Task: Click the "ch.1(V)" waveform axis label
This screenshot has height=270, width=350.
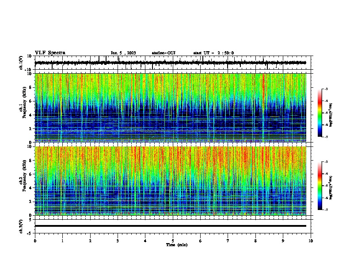Action: (x=21, y=63)
